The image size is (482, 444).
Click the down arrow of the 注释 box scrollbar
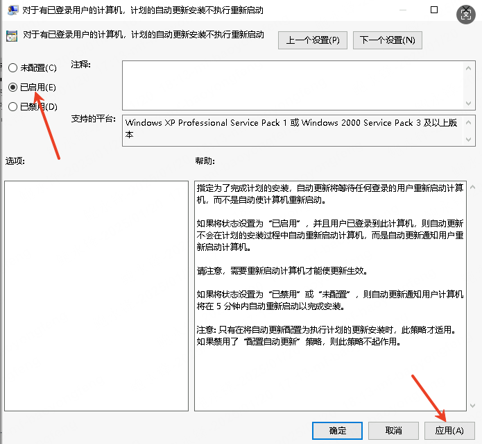click(x=468, y=103)
